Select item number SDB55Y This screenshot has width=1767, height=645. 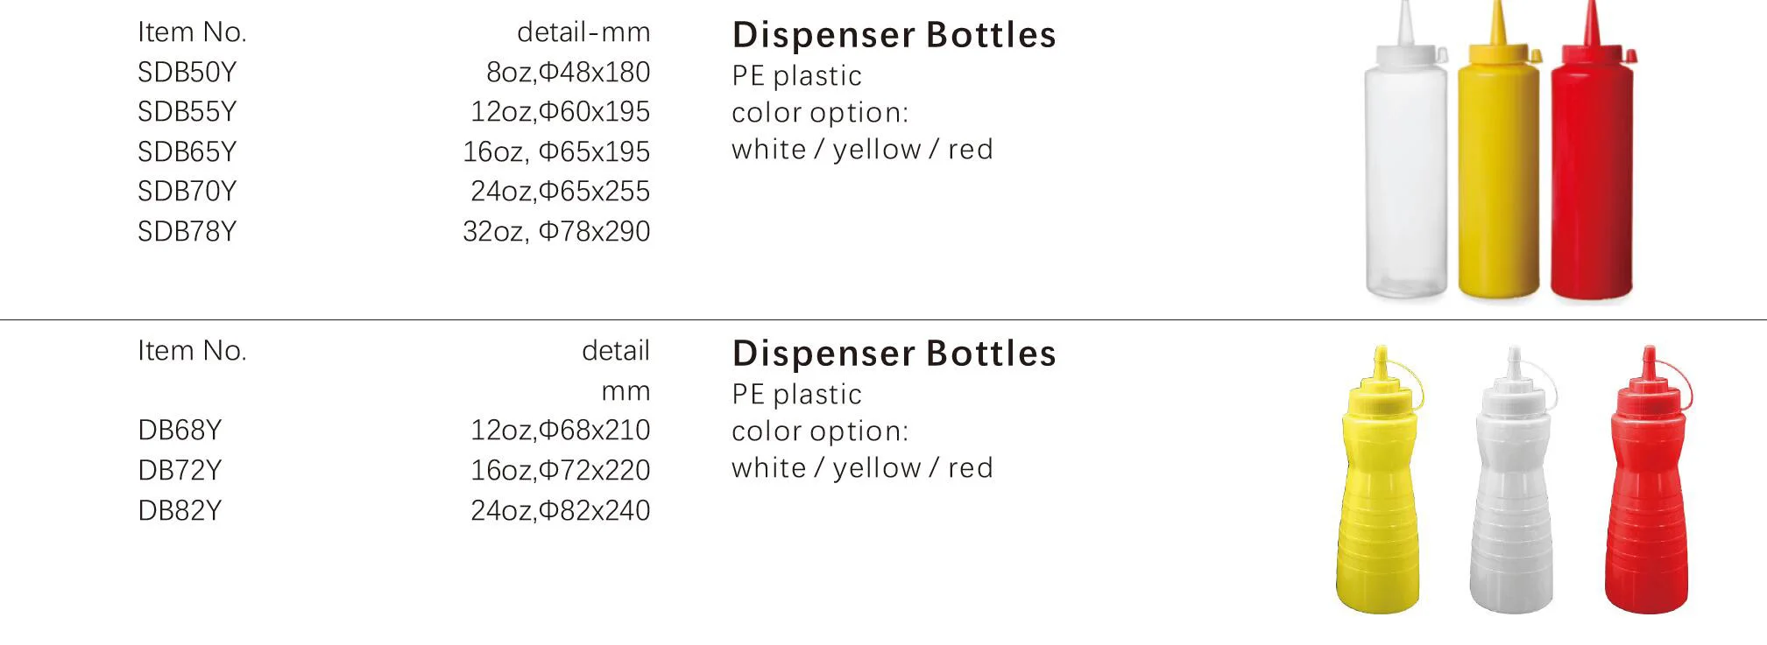(x=187, y=111)
